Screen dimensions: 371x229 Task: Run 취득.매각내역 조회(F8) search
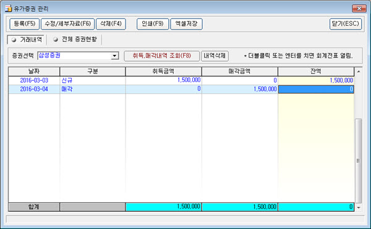161,56
